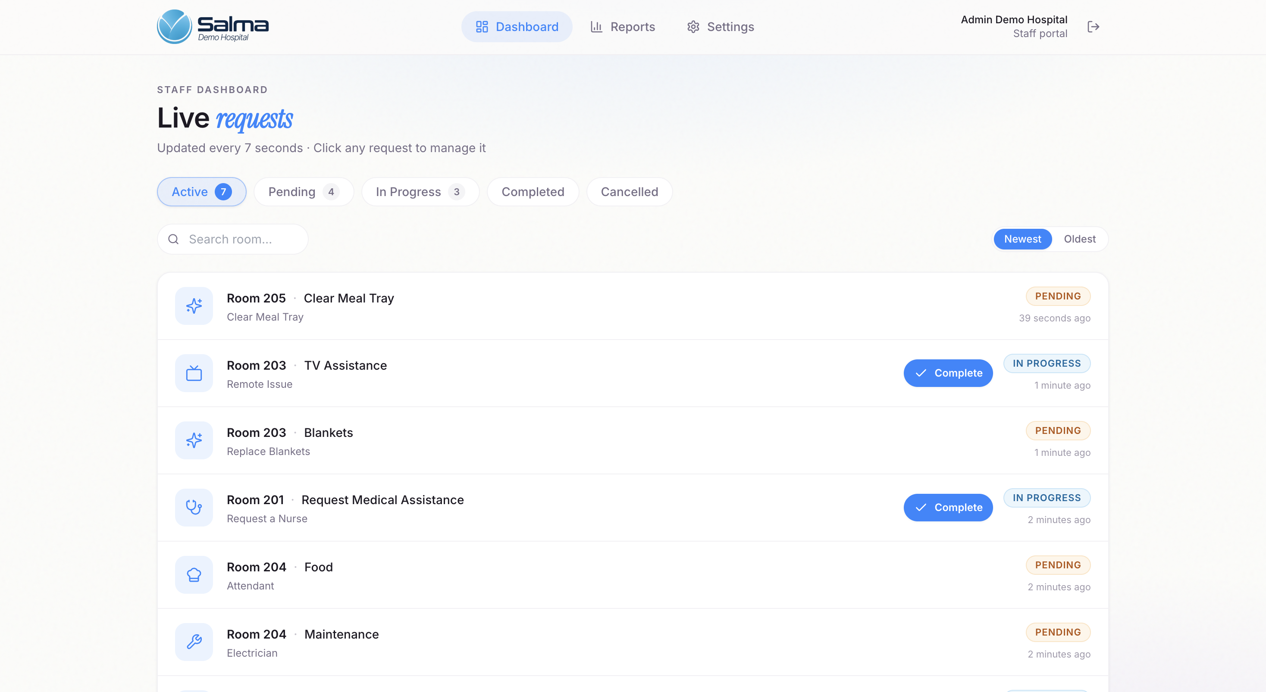This screenshot has width=1266, height=692.
Task: Click the PENDING badge on Food request
Action: click(x=1058, y=565)
